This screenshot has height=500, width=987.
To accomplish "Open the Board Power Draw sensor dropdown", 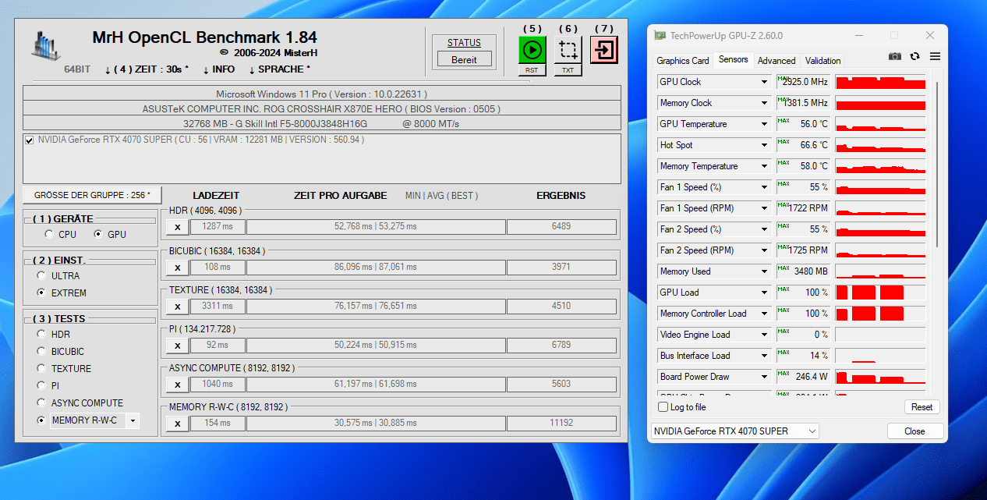I will (764, 377).
